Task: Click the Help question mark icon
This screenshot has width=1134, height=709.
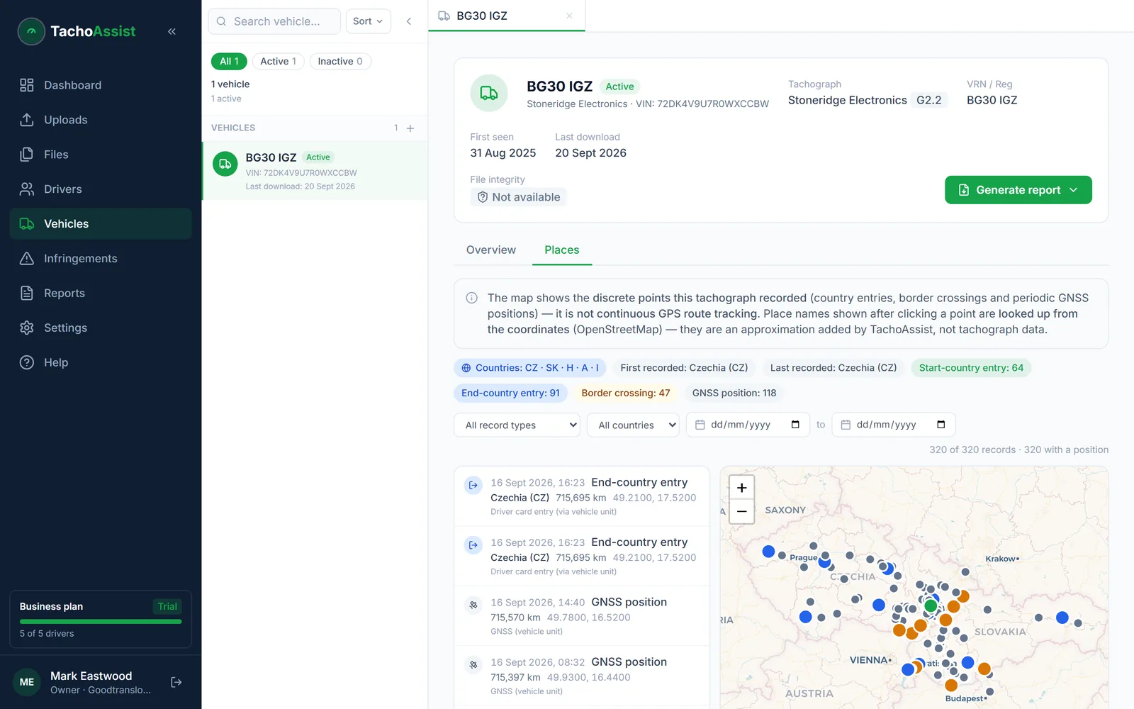Action: (x=27, y=362)
